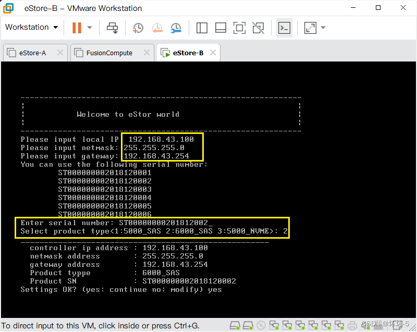Click the printer device status icon

click(x=352, y=325)
